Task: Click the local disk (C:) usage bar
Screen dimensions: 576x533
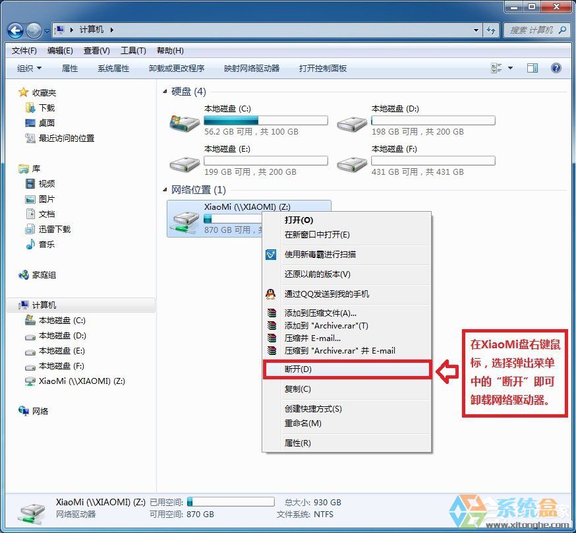Action: click(266, 121)
